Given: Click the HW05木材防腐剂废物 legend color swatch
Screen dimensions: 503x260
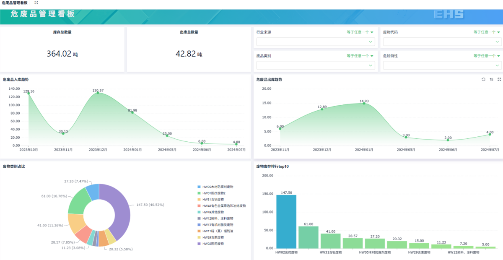Looking at the screenshot, I should tap(199, 187).
